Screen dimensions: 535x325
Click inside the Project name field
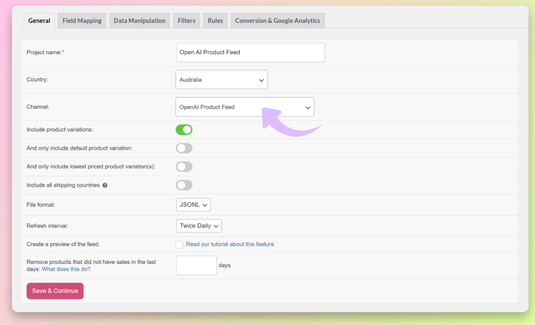[250, 52]
